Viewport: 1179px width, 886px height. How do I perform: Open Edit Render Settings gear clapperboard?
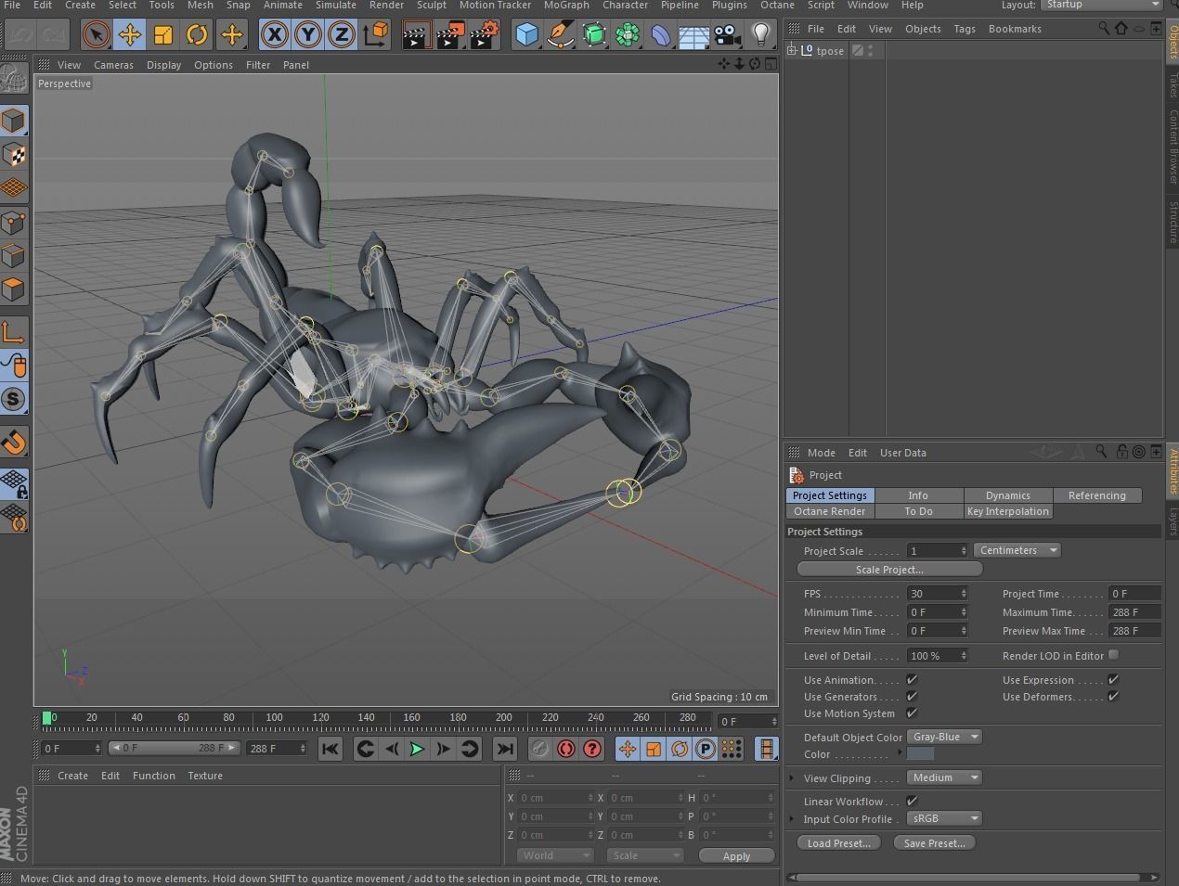pyautogui.click(x=484, y=35)
